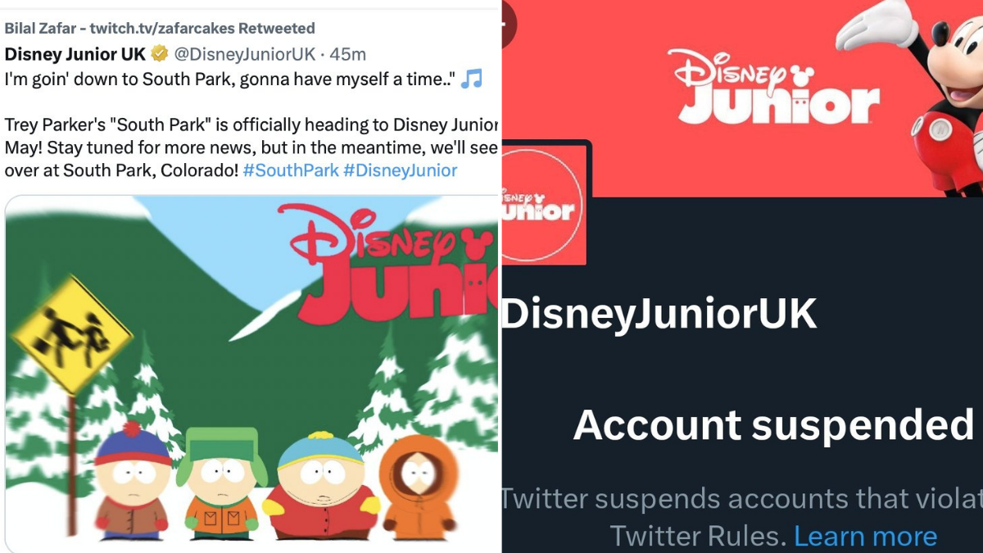Screen dimensions: 983x553
Task: Click the Disney Junior logo in tweet image
Action: click(x=387, y=264)
